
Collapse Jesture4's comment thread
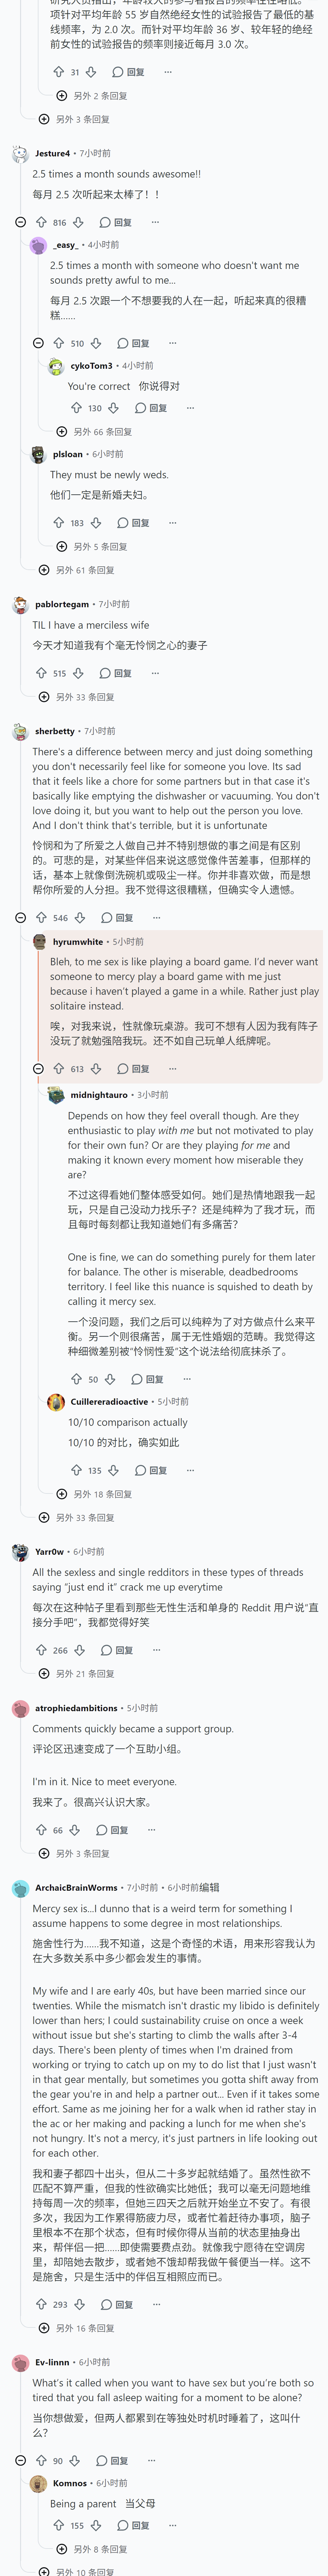pos(20,222)
